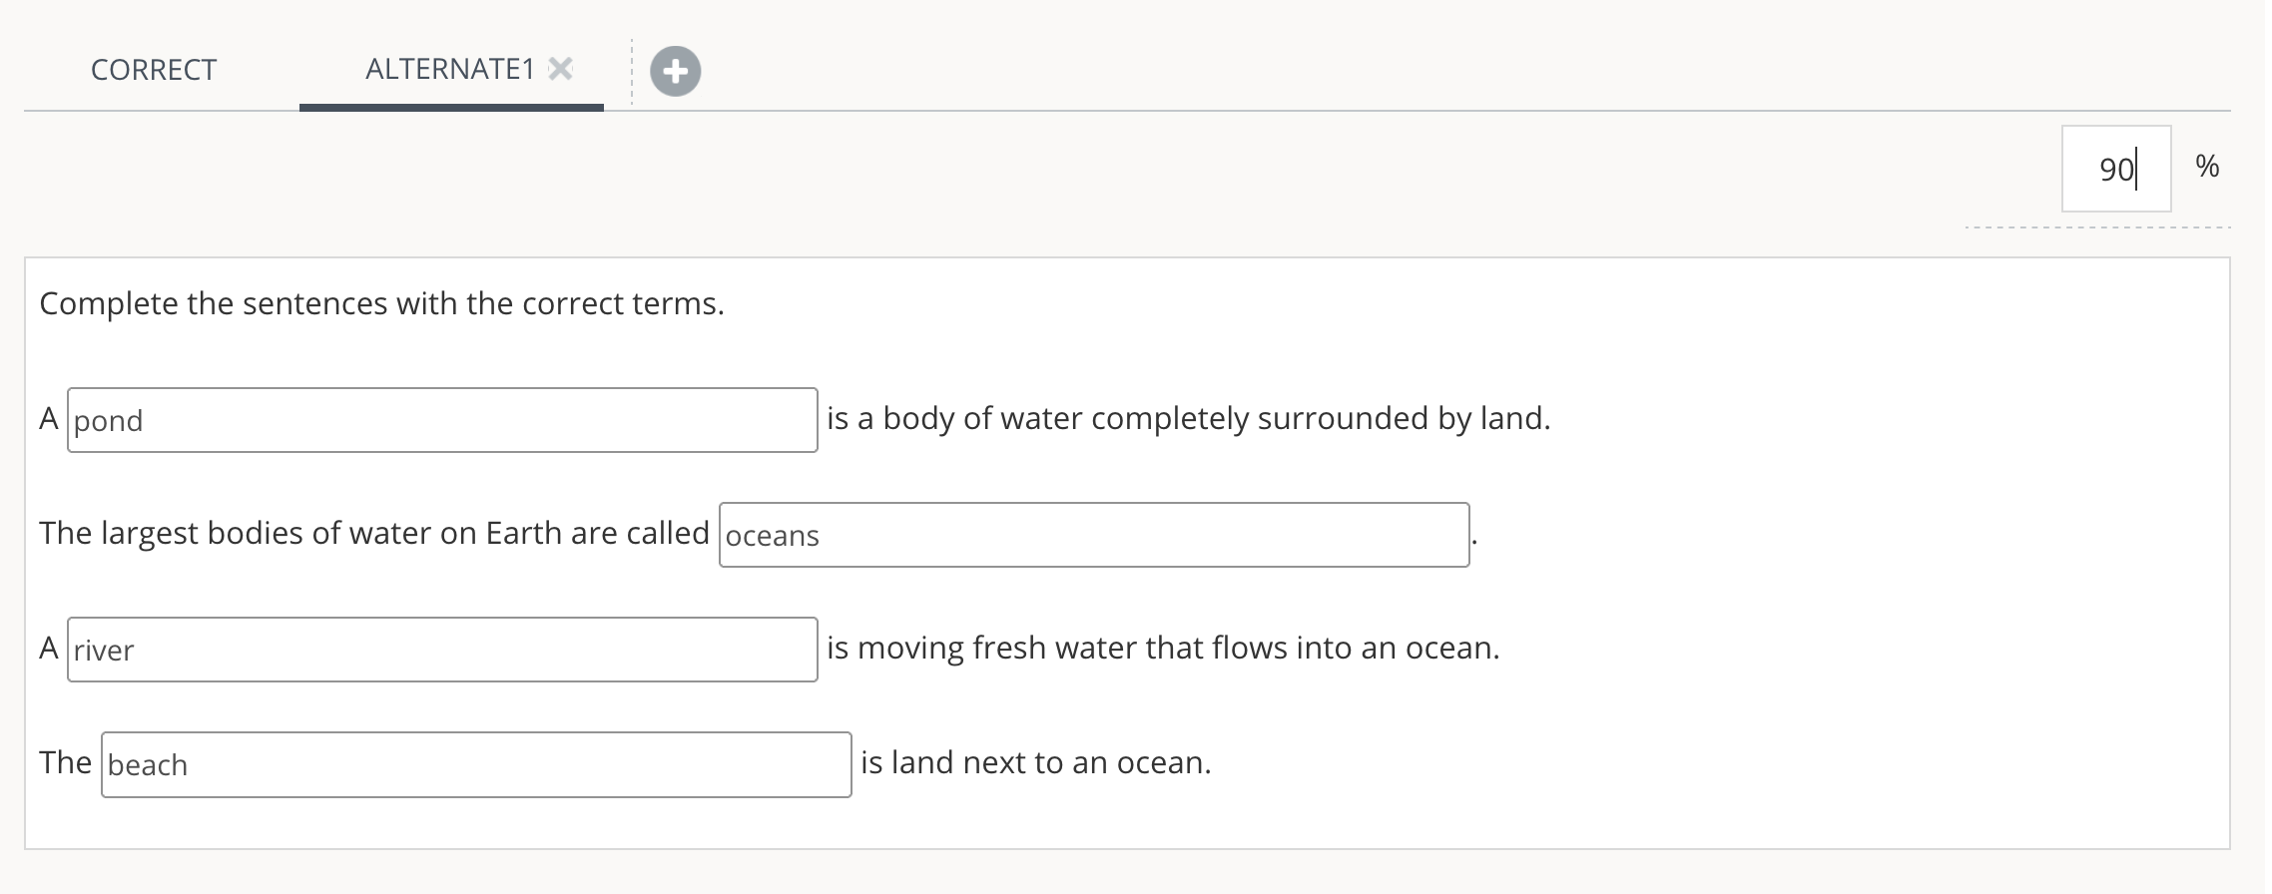Click the letter 'A' before the pond box

pos(49,418)
